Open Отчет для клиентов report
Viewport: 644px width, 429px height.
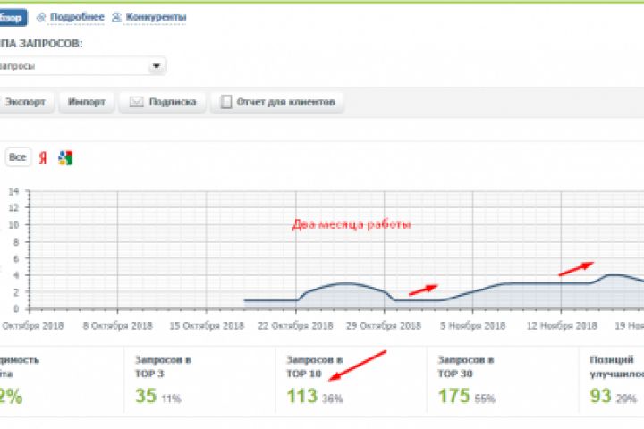(277, 102)
